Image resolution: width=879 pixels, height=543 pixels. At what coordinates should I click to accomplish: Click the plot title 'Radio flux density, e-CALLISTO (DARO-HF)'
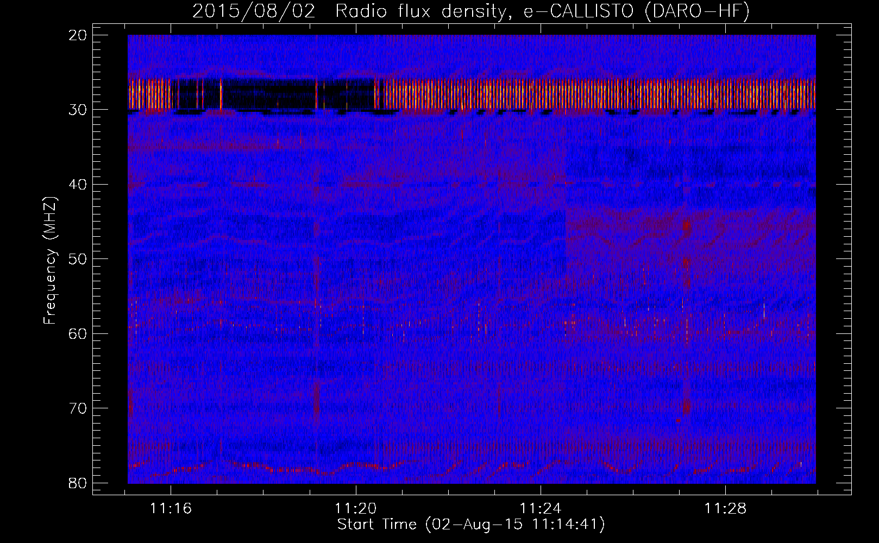coord(542,11)
